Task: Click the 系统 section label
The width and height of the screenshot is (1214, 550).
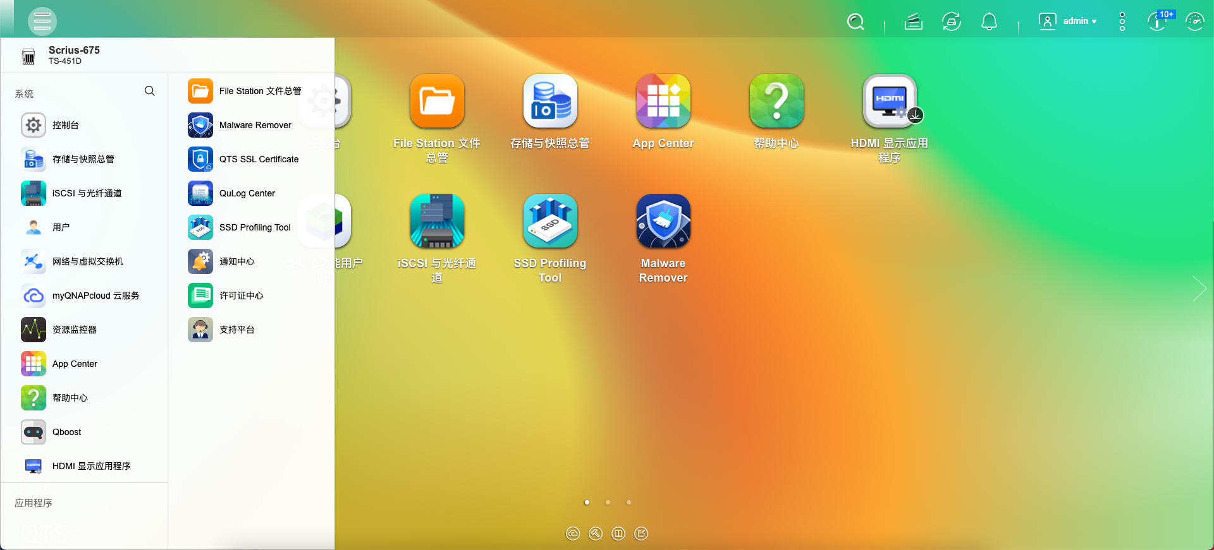Action: pyautogui.click(x=24, y=94)
